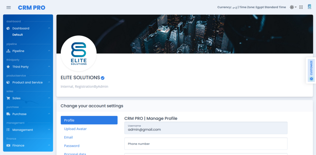Open the Elite user avatar in the header
This screenshot has width=316, height=155.
coord(309,7)
